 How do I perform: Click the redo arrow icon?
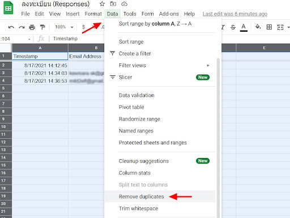tap(22, 27)
